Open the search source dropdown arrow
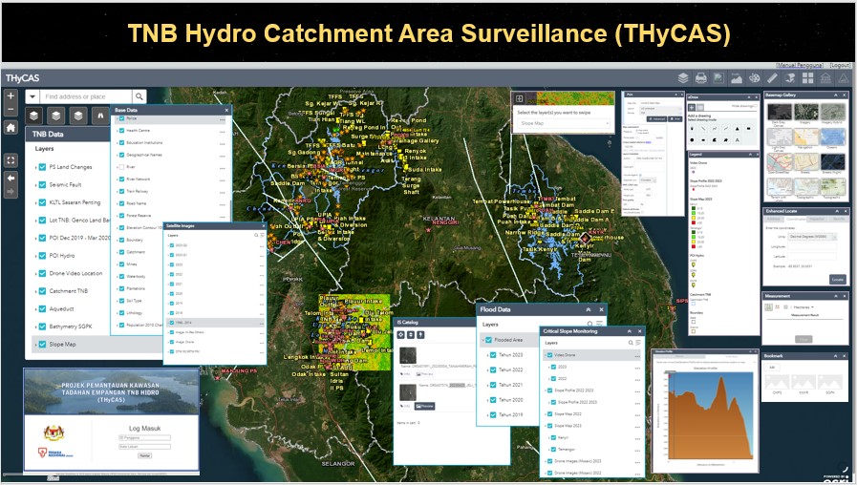Viewport: 857px width, 485px height. point(32,96)
